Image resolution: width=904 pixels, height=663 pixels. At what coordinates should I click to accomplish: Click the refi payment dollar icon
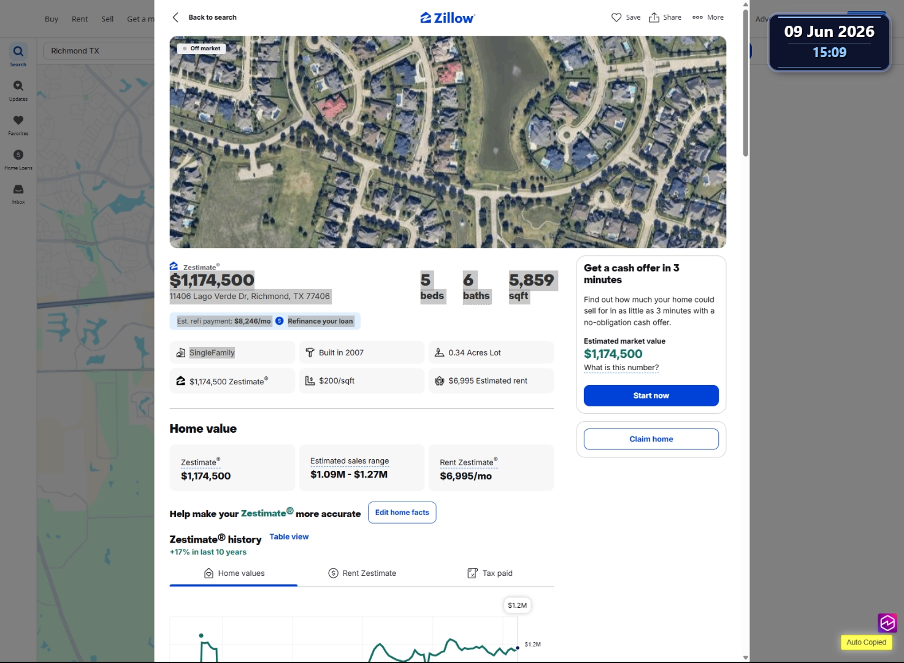pyautogui.click(x=280, y=321)
